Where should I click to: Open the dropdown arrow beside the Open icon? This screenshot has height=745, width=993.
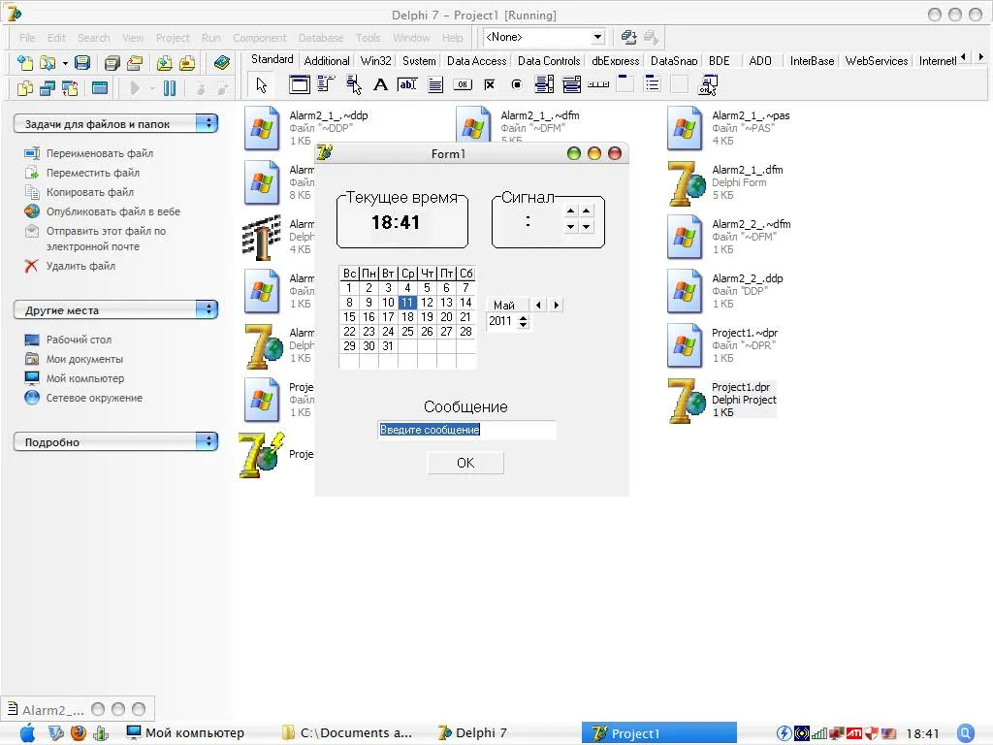65,63
